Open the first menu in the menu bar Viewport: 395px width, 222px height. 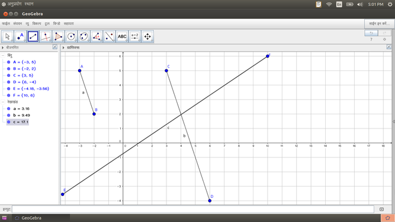point(6,24)
